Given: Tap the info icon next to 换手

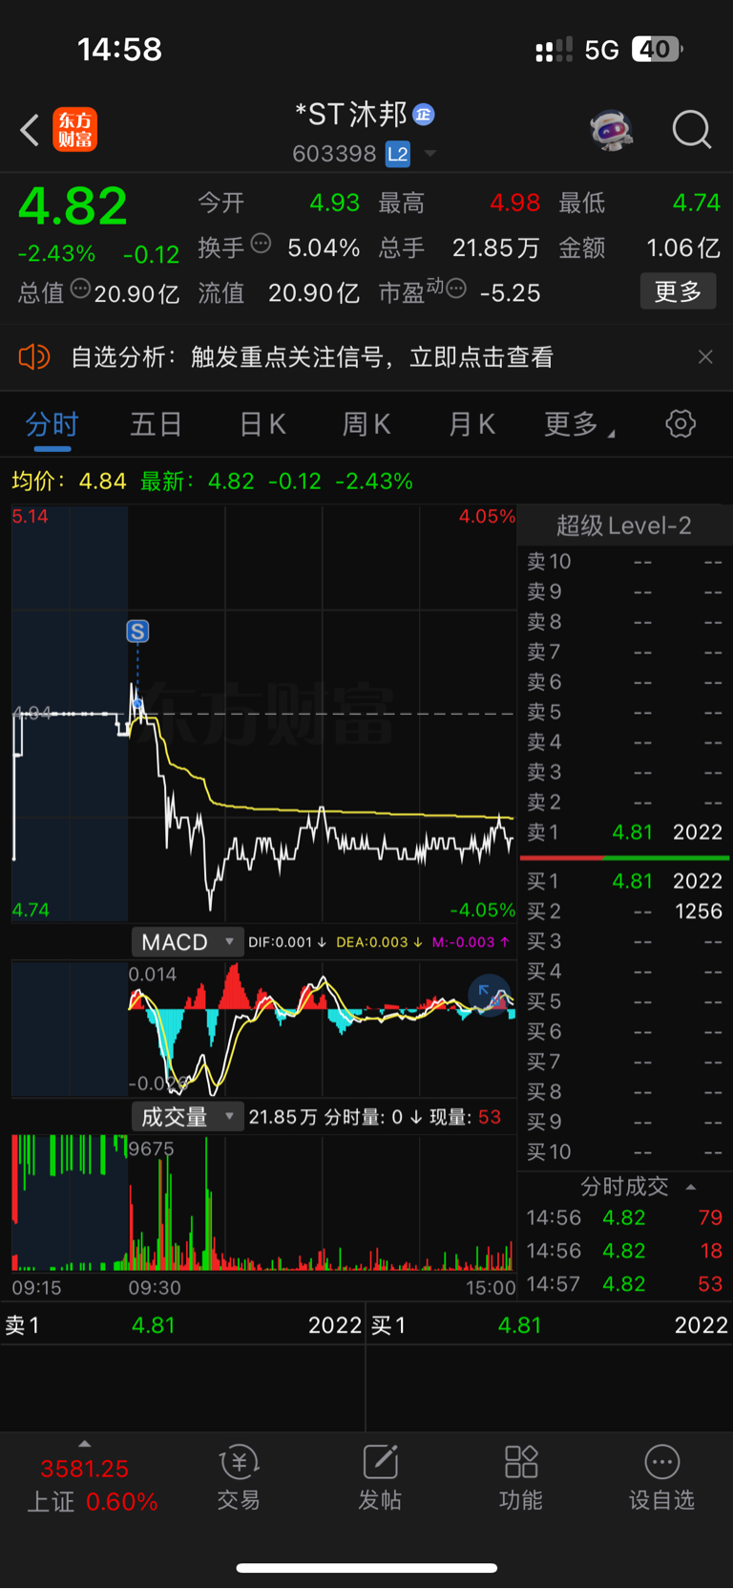Looking at the screenshot, I should click(261, 244).
